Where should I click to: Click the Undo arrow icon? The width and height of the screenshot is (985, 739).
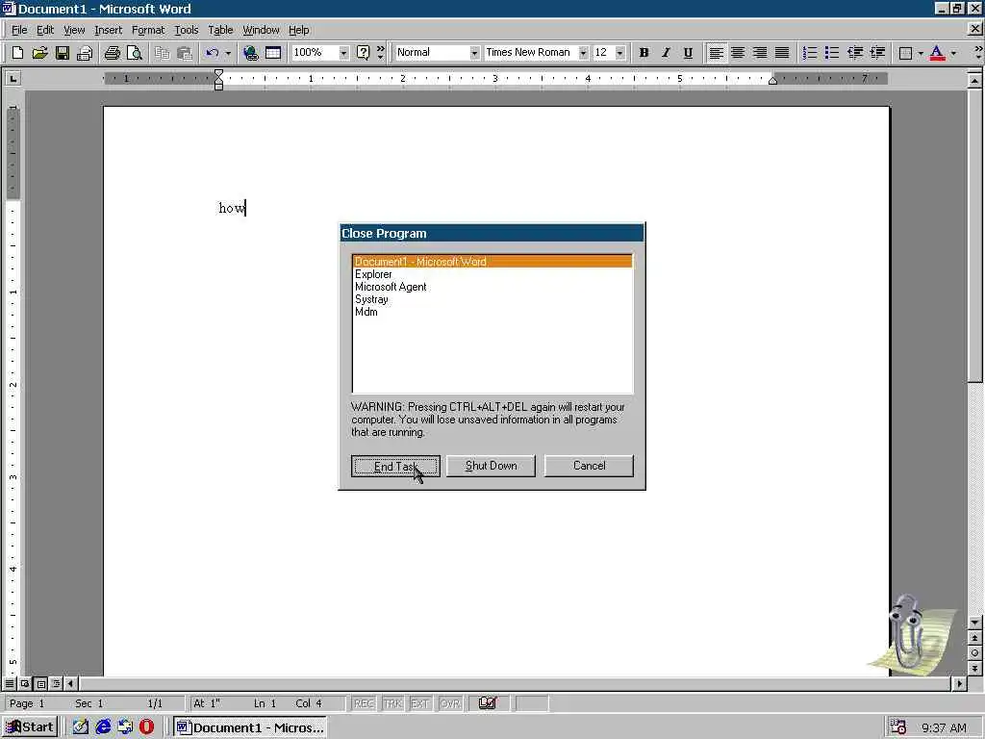point(213,53)
